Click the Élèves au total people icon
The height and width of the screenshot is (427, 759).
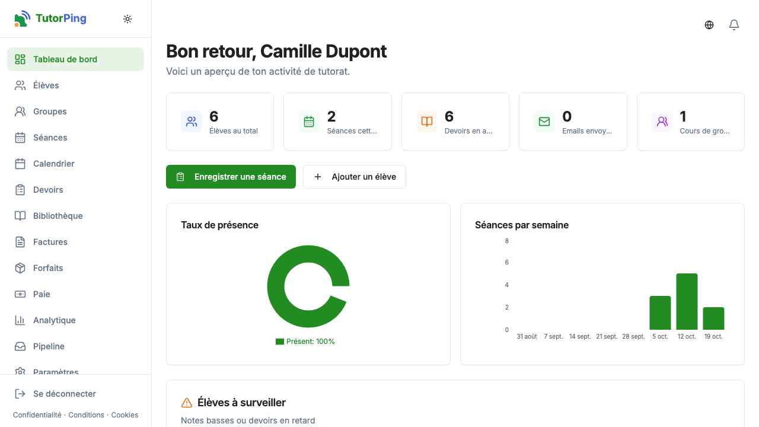coord(192,122)
